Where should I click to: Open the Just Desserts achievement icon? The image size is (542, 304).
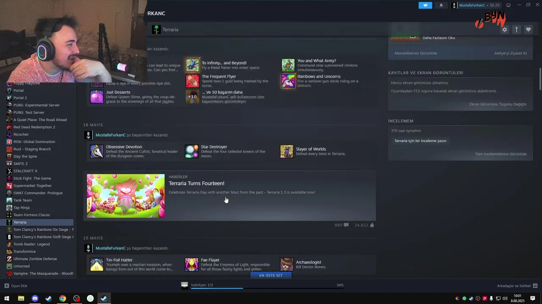click(97, 97)
